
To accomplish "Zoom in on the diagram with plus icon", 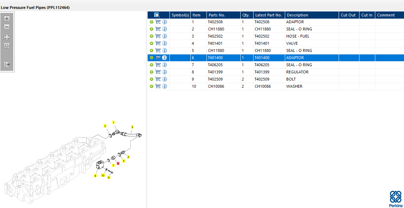I will point(7,19).
